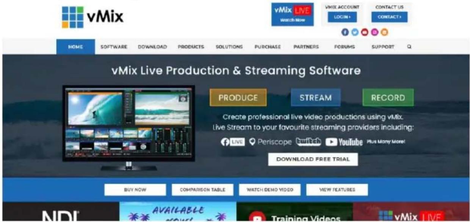Click the Twitch provider logo
The width and height of the screenshot is (470, 222).
308,142
